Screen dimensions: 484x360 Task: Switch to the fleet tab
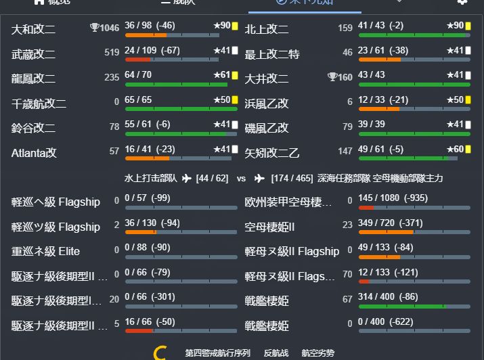click(177, 2)
